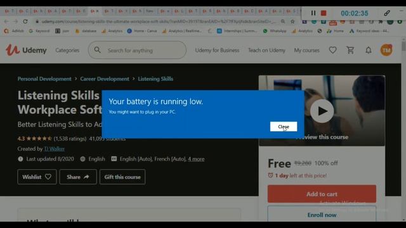The image size is (406, 228).
Task: Click Gift this course
Action: point(122,177)
